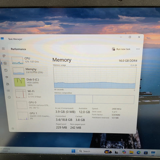Open the hamburger navigation menu

tap(3, 49)
